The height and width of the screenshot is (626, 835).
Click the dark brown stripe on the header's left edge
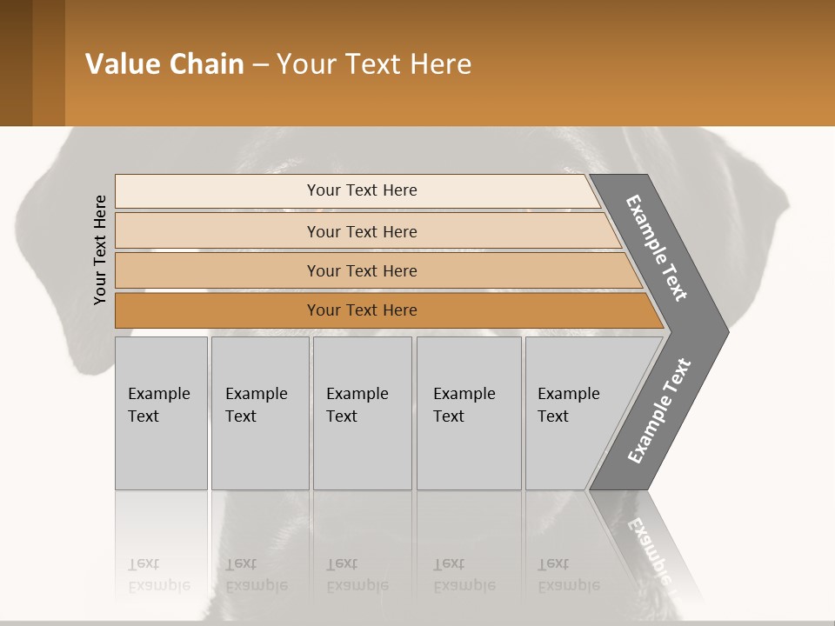[16, 63]
